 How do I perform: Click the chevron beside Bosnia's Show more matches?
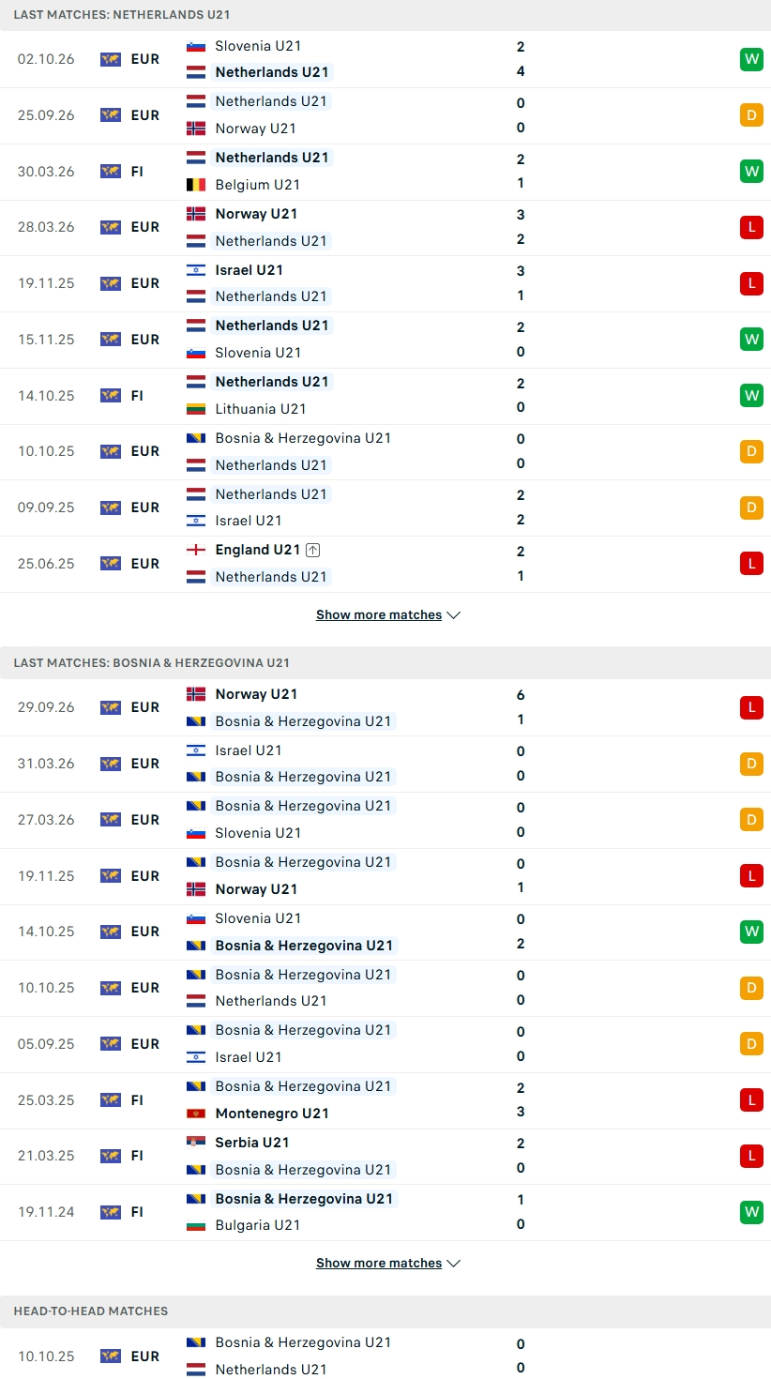point(453,1264)
